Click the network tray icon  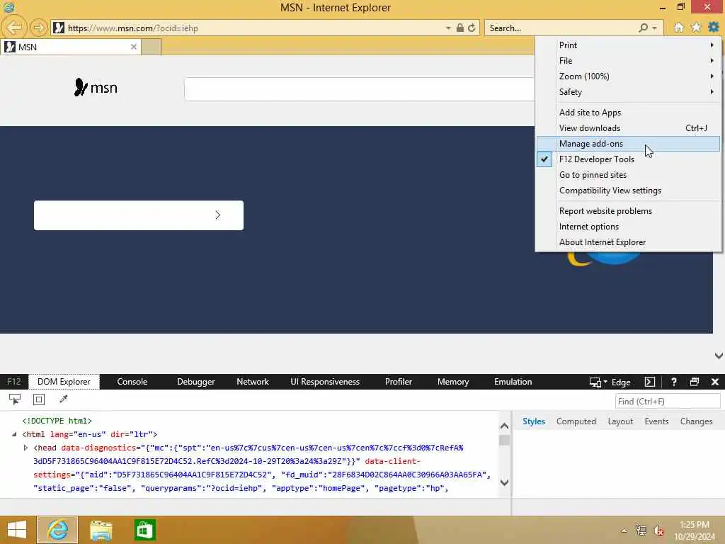pyautogui.click(x=641, y=530)
